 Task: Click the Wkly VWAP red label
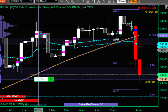(x=13, y=96)
